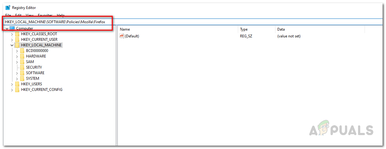
Task: Click HKEY_CURRENT_USER folder icon
Action: [x=17, y=40]
